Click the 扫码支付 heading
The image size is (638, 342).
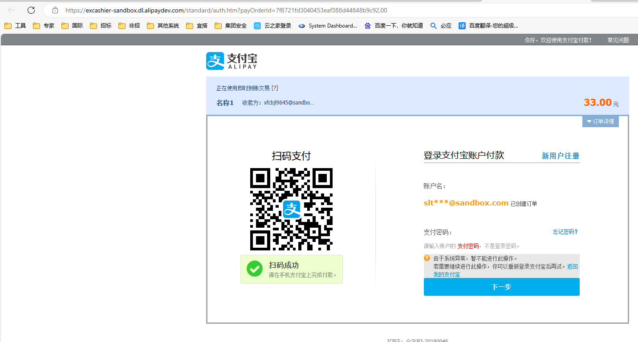291,156
